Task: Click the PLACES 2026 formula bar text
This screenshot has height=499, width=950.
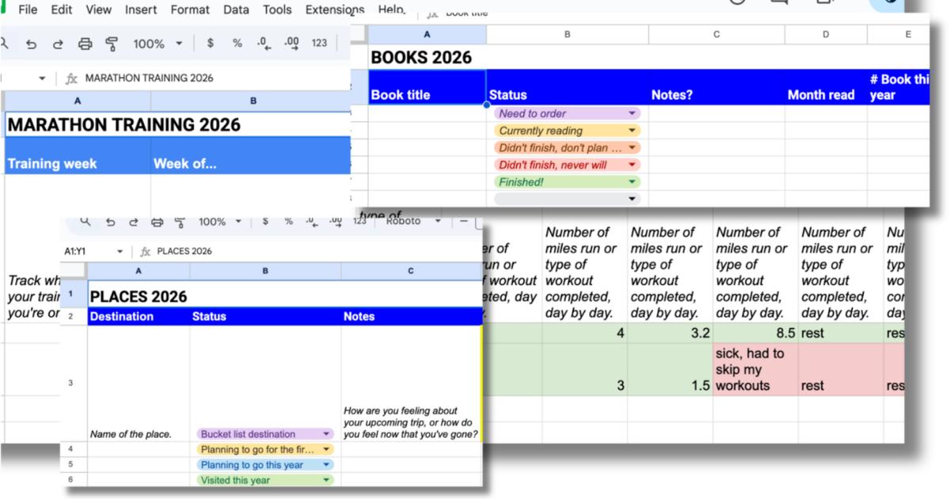Action: (184, 252)
